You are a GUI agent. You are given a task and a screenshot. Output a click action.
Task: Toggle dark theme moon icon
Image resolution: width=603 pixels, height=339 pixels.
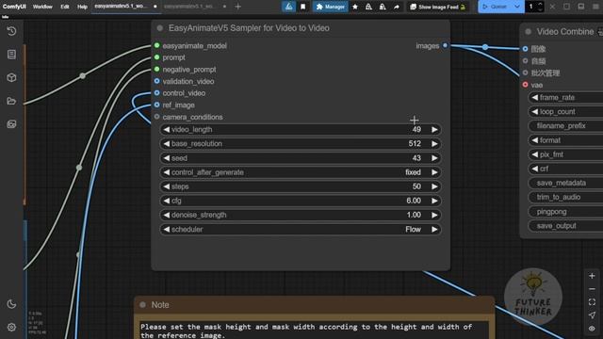tap(11, 304)
